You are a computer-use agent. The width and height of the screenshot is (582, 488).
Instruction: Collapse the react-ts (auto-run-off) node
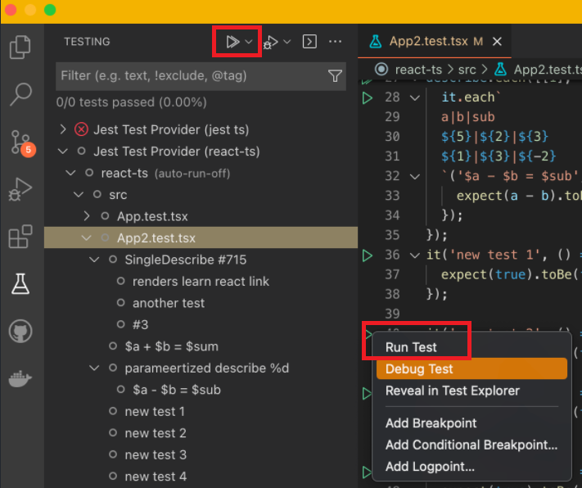(70, 173)
